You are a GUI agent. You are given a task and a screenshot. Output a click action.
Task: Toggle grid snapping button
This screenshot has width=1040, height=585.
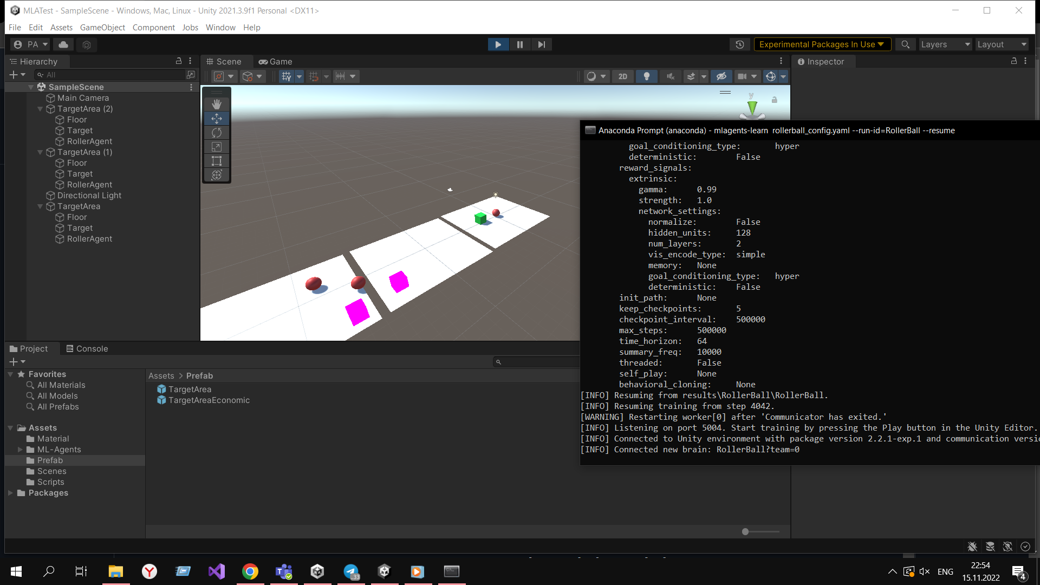click(314, 76)
